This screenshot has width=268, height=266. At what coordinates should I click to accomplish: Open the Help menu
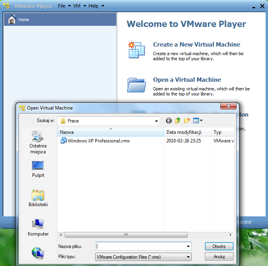(93, 6)
